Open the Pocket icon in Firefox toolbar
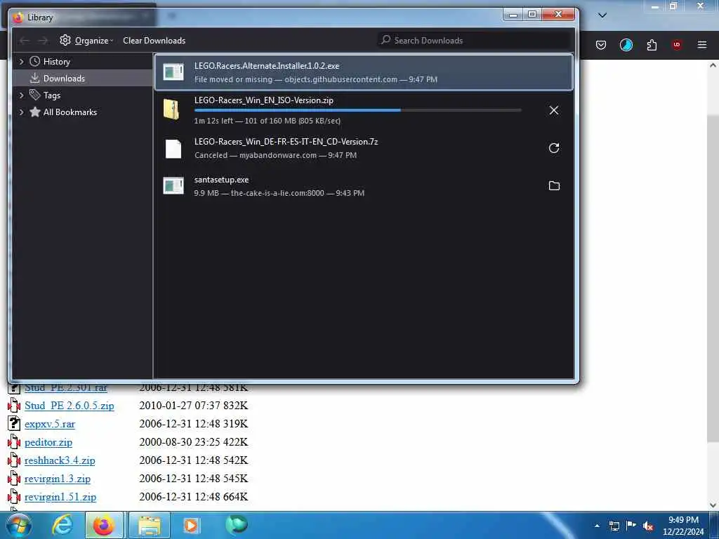 [601, 45]
